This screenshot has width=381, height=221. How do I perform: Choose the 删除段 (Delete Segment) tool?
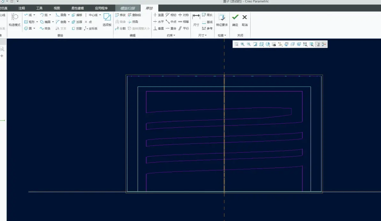coord(134,15)
